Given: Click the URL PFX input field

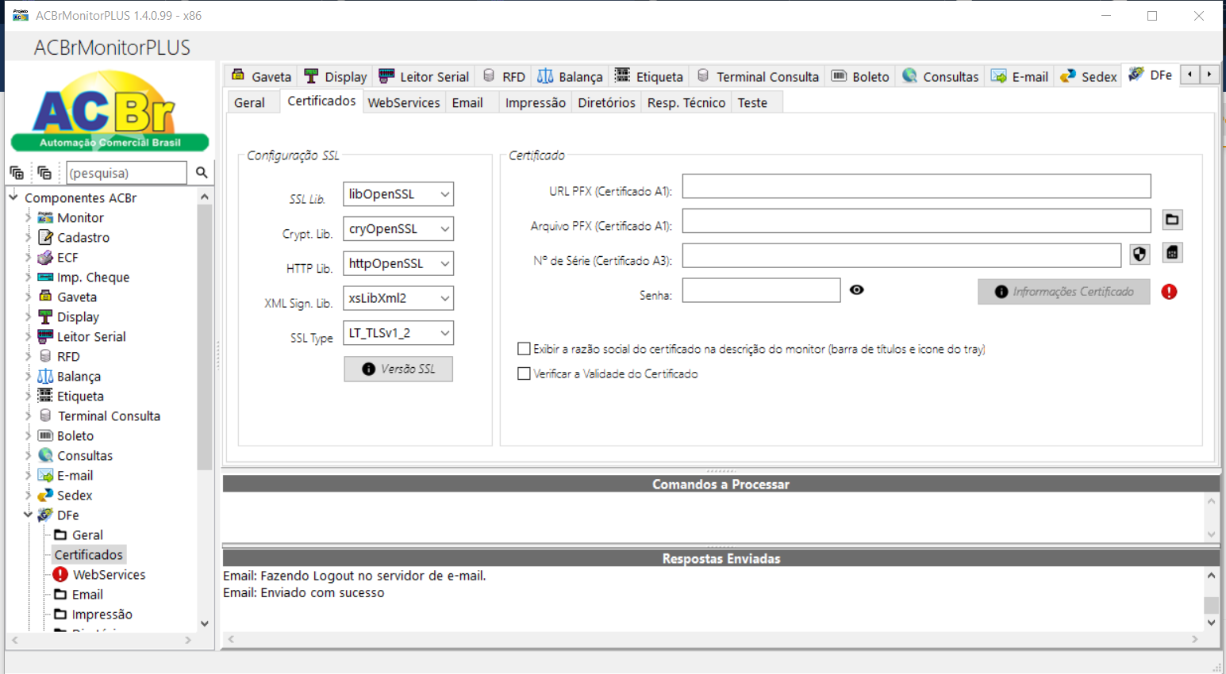Looking at the screenshot, I should (x=917, y=186).
